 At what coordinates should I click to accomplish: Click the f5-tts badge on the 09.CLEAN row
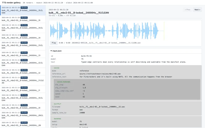[24, 113]
